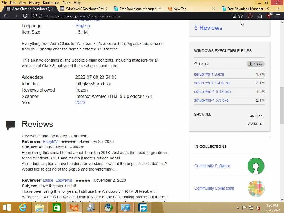
Task: Open reviewer Lasse_Lauwerys's profile
Action: 57,180
